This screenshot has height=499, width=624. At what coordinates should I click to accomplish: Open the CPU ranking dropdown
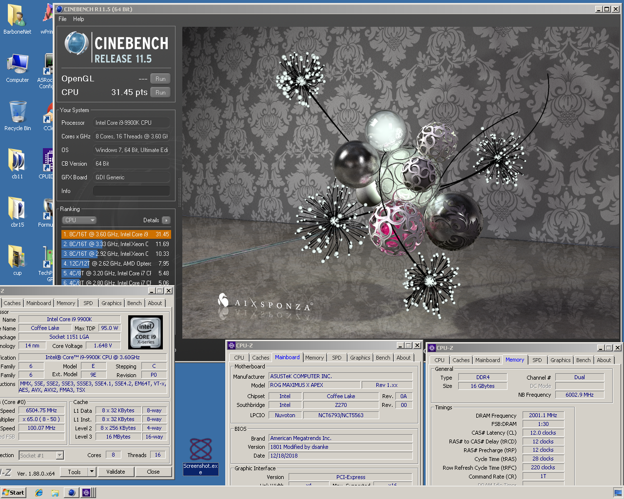point(79,220)
